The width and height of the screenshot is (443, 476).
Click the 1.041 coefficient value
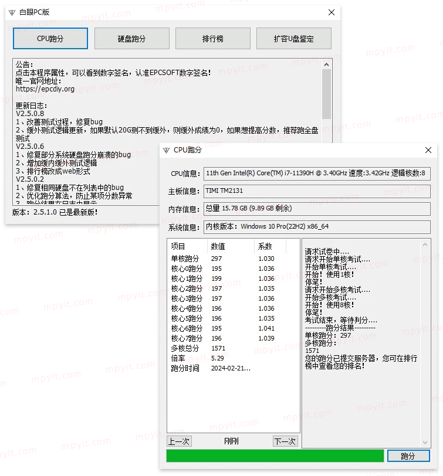[266, 328]
